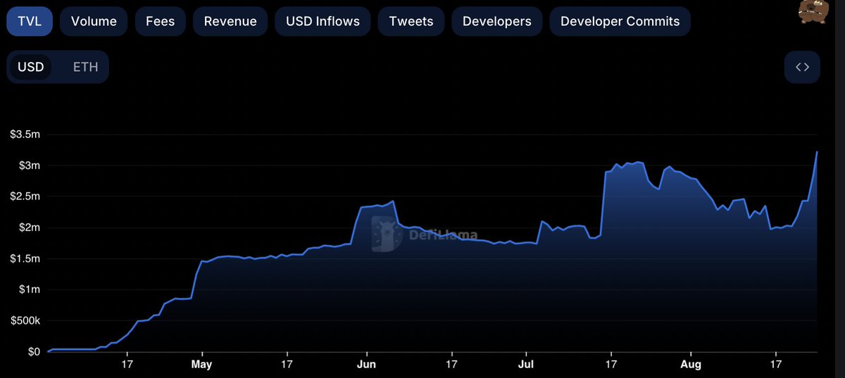Click the $1m y-axis label
This screenshot has width=845, height=378.
(x=29, y=289)
